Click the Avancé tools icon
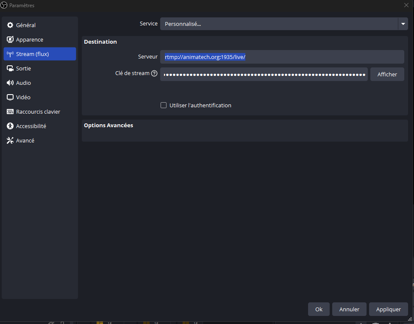This screenshot has width=414, height=324. click(x=10, y=141)
